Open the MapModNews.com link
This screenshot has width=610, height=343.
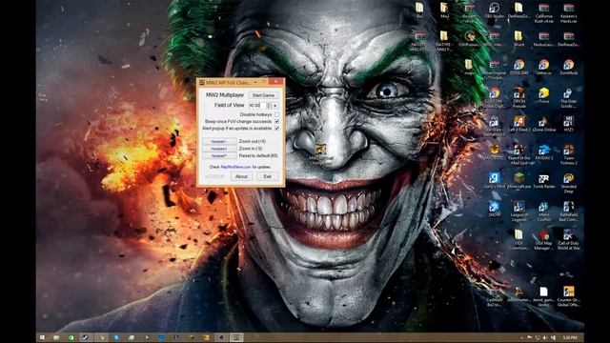click(x=235, y=167)
